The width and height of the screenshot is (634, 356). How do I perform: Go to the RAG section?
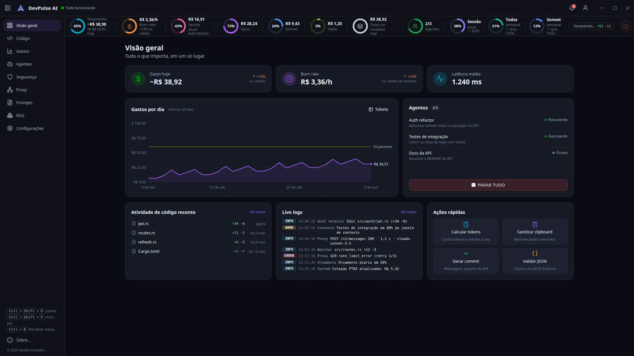click(32, 116)
